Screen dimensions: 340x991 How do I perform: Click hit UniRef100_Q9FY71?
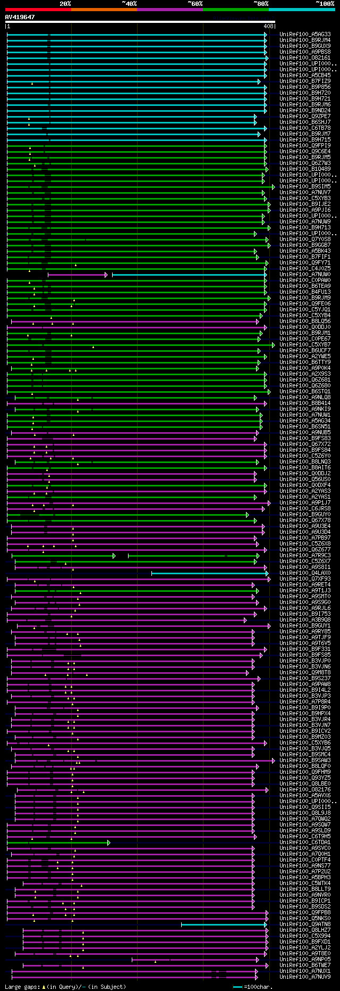pyautogui.click(x=305, y=263)
